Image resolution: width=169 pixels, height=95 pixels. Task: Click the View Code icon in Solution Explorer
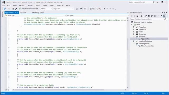pos(158,16)
